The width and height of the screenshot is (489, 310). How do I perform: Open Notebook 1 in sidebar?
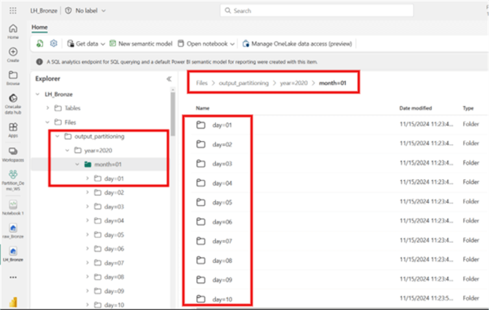(x=13, y=208)
